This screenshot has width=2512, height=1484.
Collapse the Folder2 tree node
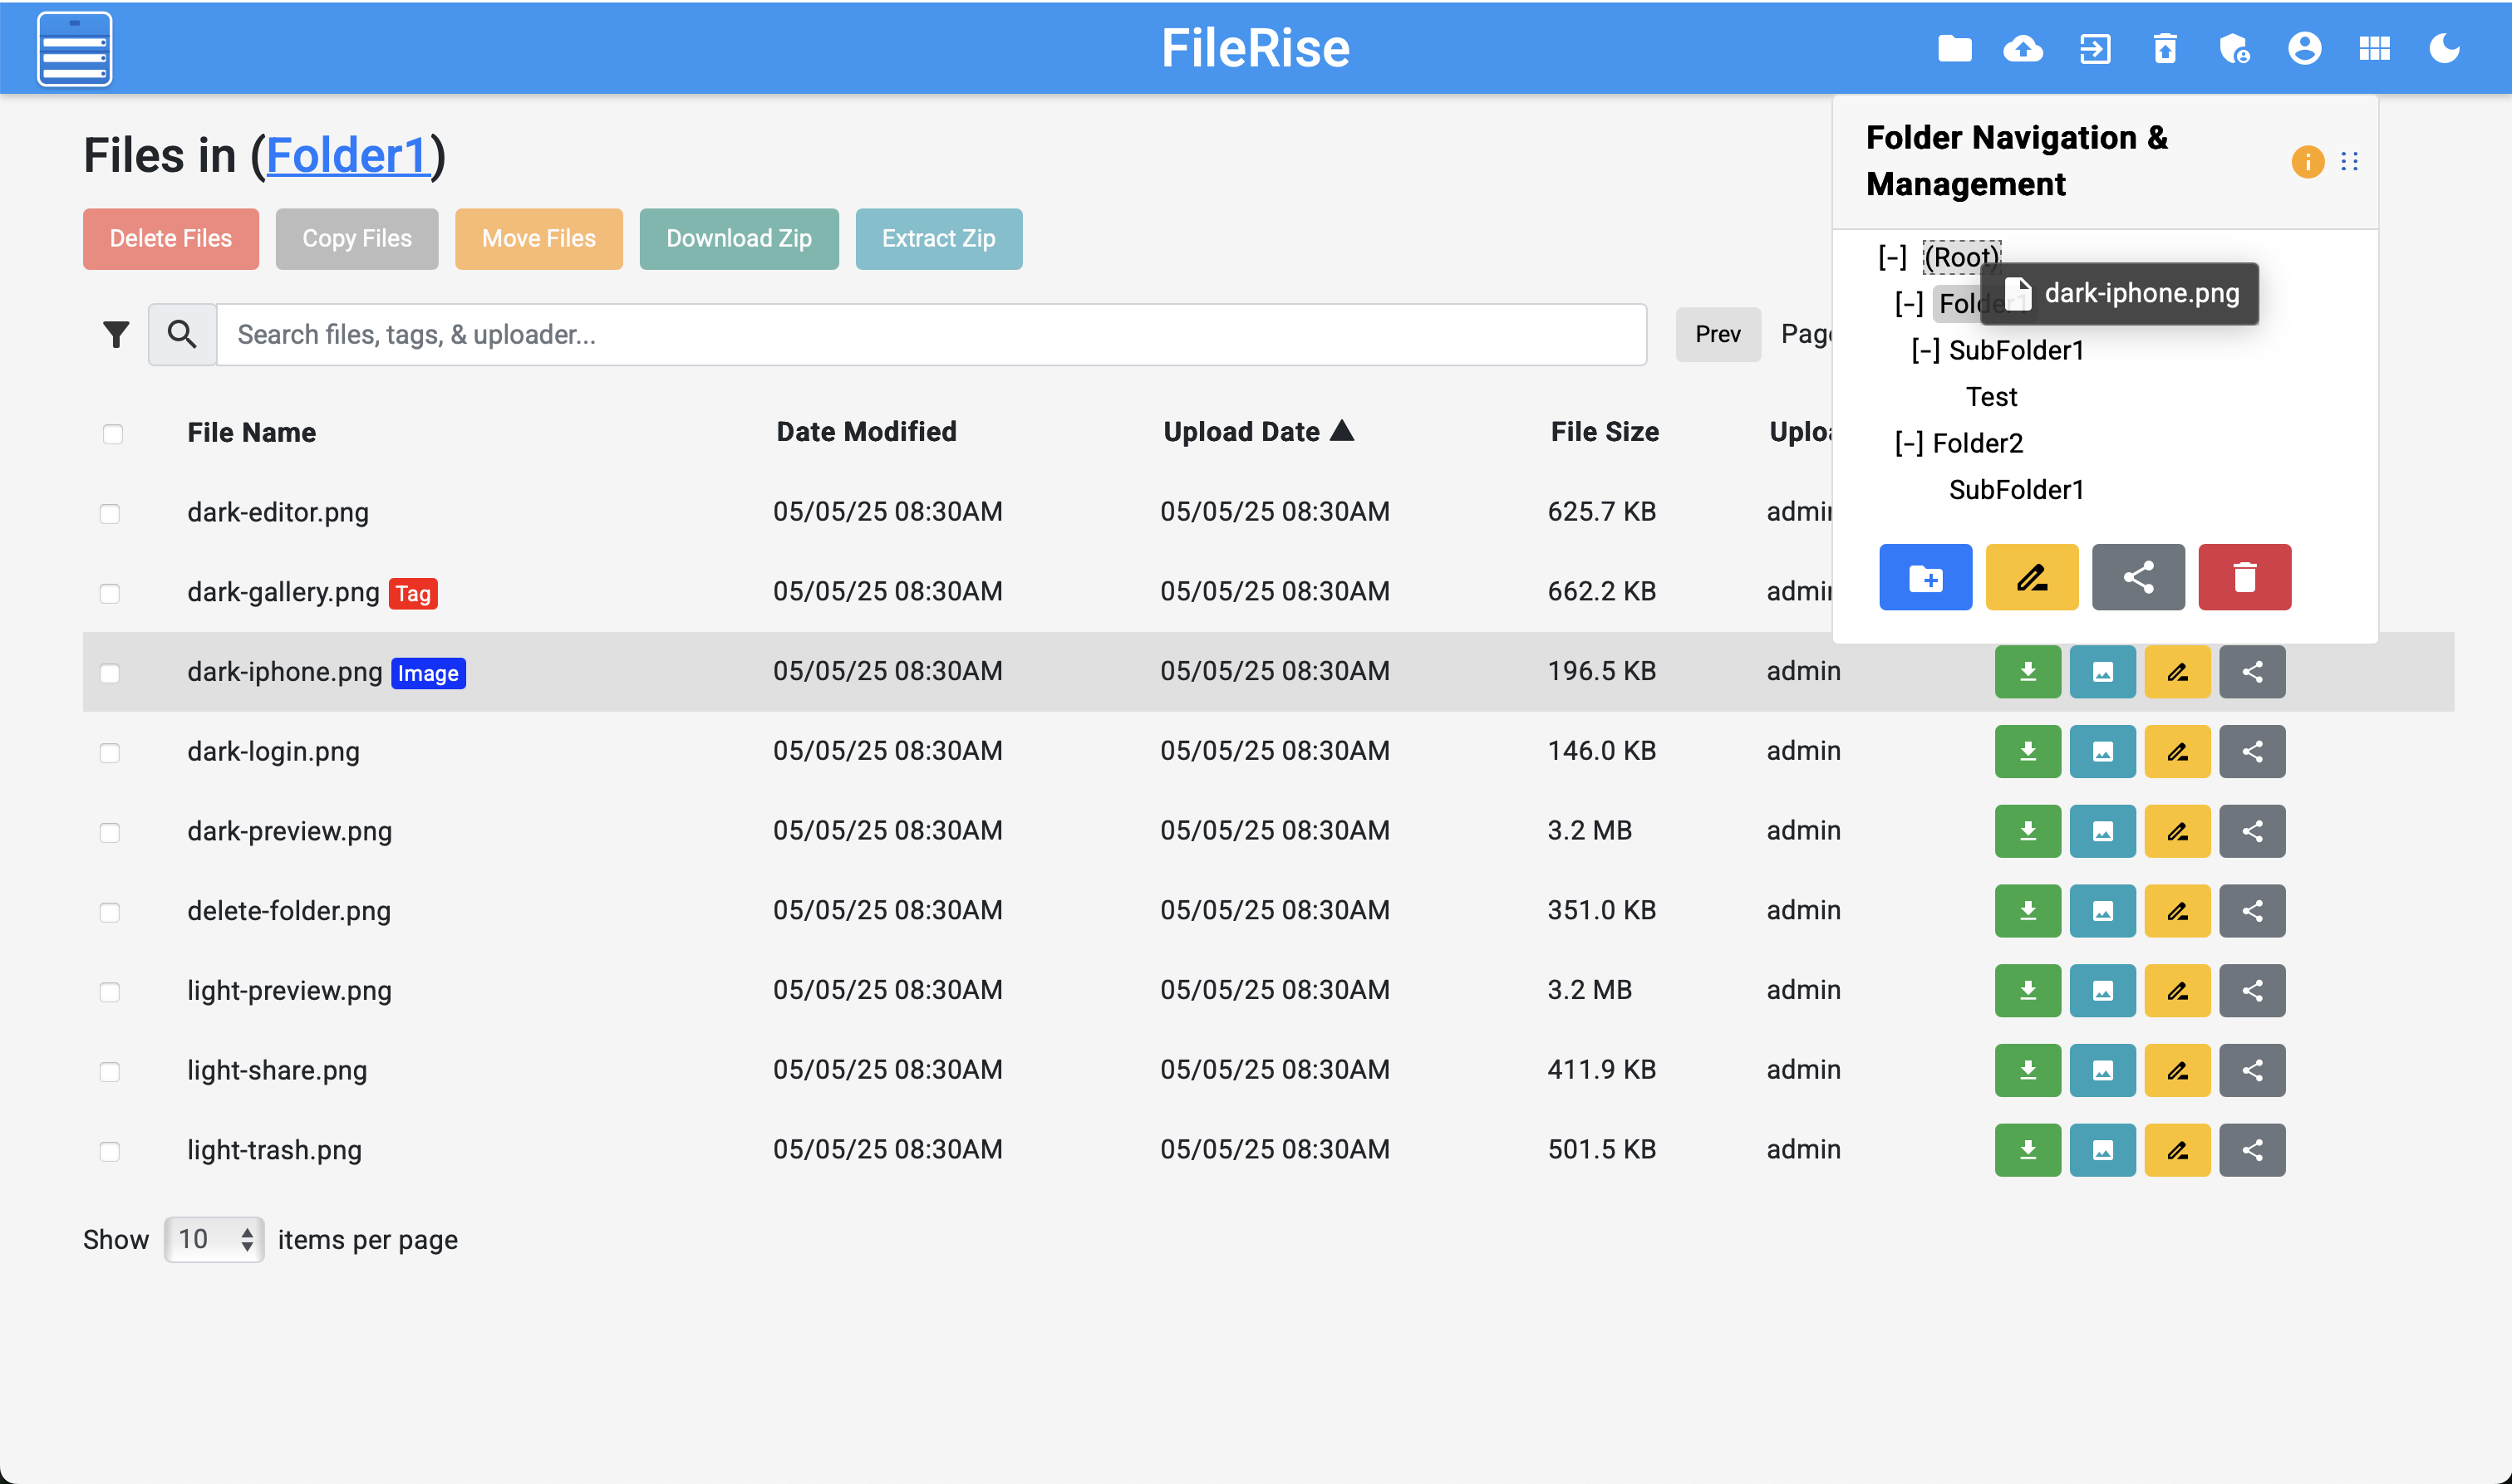click(1908, 443)
